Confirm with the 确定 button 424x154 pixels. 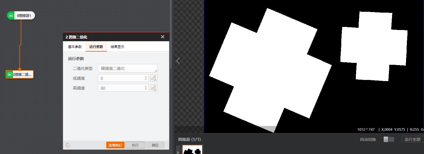click(x=155, y=145)
